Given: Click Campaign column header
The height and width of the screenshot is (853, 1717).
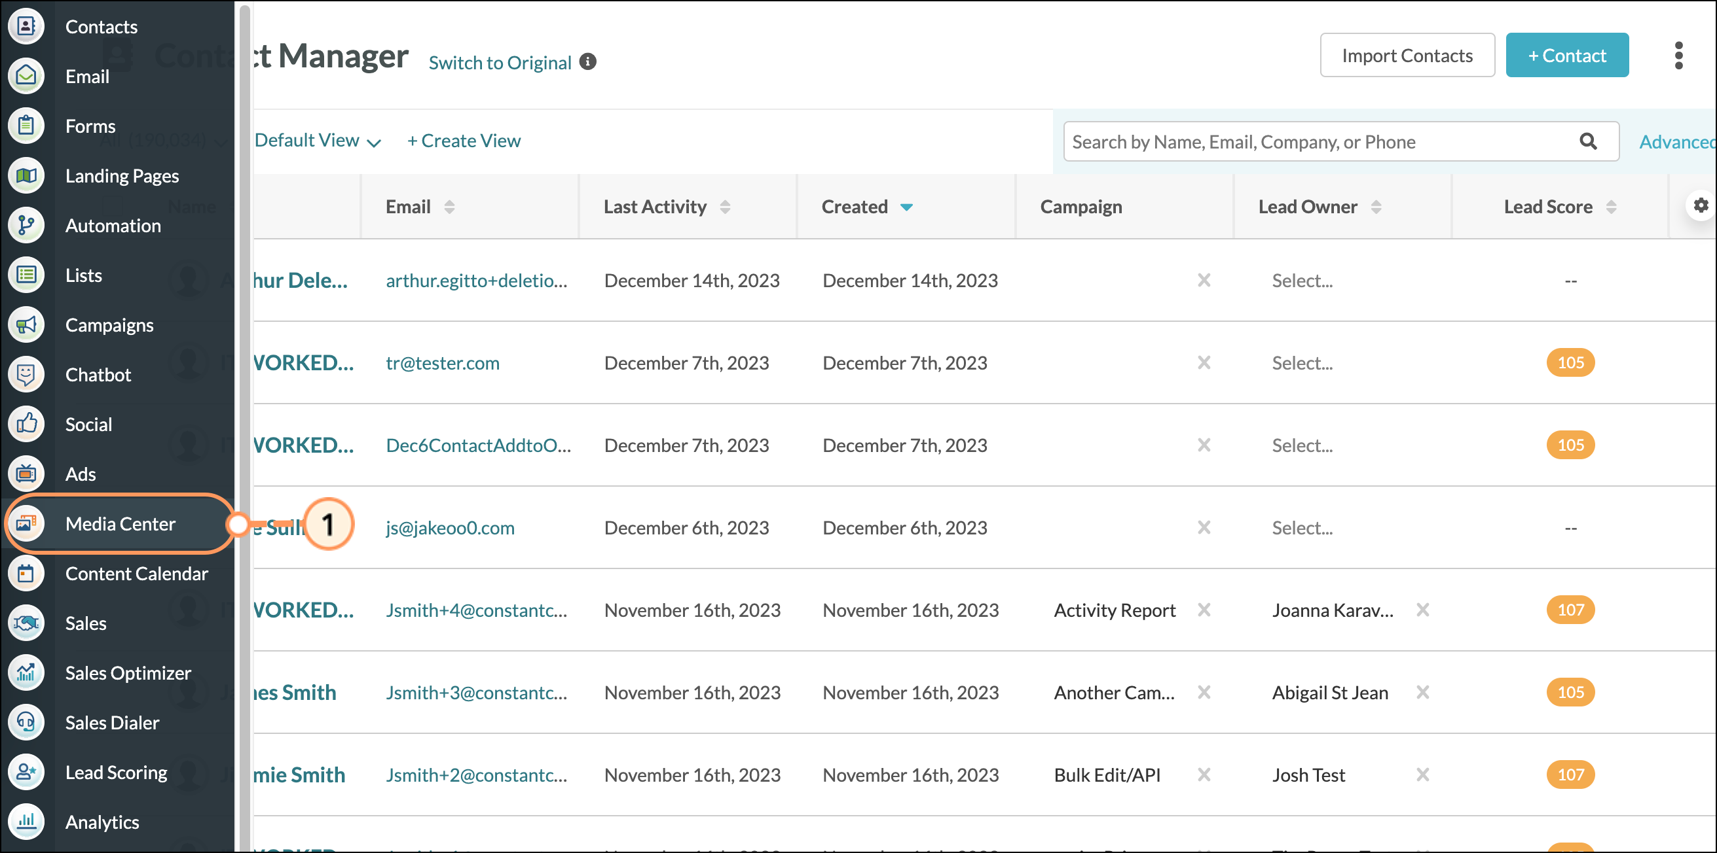Looking at the screenshot, I should 1081,207.
